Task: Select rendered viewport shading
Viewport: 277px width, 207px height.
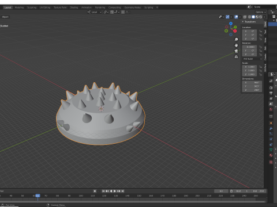Action: [x=261, y=17]
